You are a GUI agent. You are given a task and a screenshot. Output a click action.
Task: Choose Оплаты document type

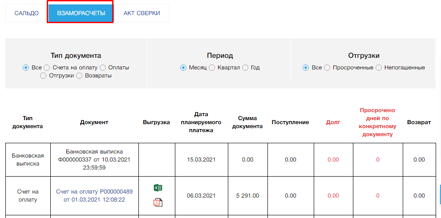click(x=103, y=68)
